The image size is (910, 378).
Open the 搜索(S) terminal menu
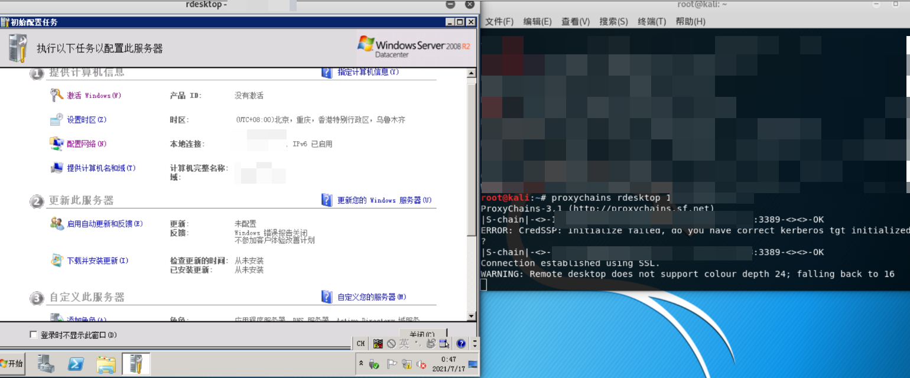613,21
